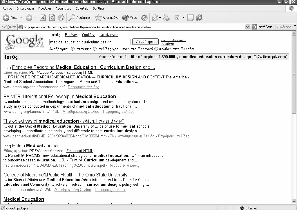Click the Discuss note icon
This screenshot has height=210, width=297.
(190, 18)
